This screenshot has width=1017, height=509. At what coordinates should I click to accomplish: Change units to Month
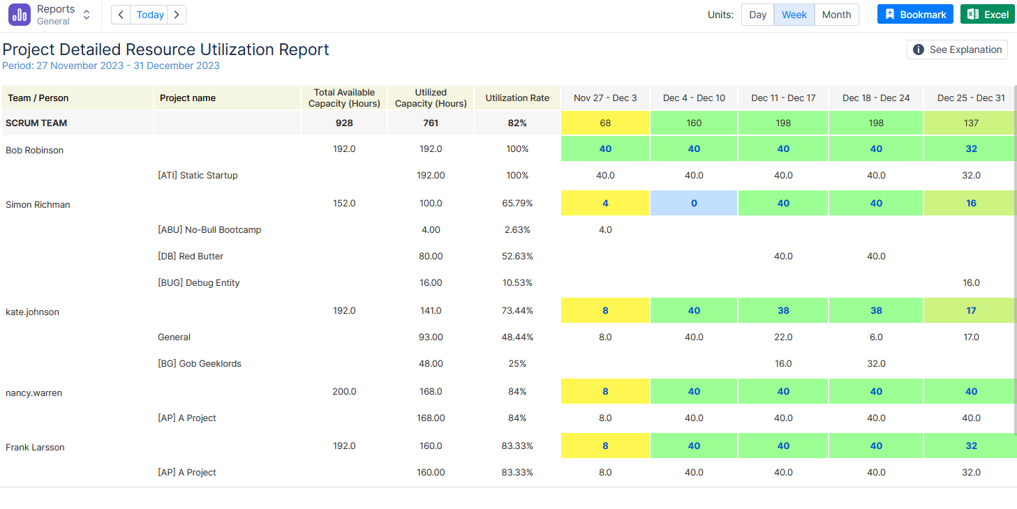point(836,15)
